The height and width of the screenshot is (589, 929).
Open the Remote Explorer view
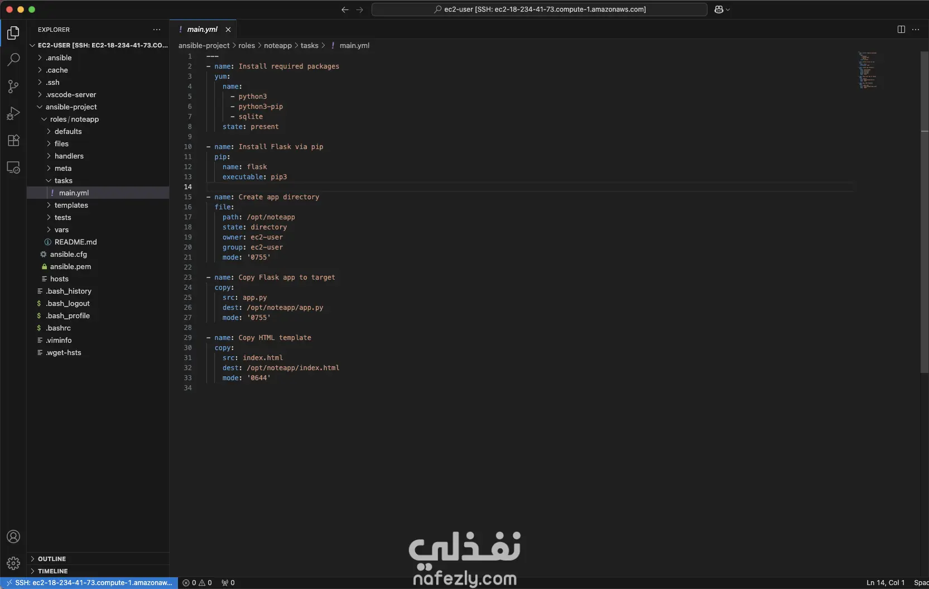point(13,167)
